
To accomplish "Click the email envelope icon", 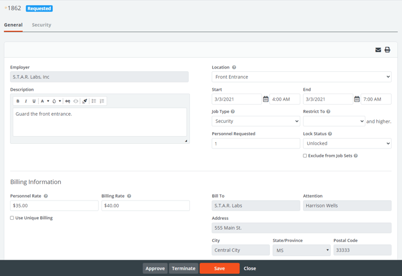I will click(x=378, y=50).
